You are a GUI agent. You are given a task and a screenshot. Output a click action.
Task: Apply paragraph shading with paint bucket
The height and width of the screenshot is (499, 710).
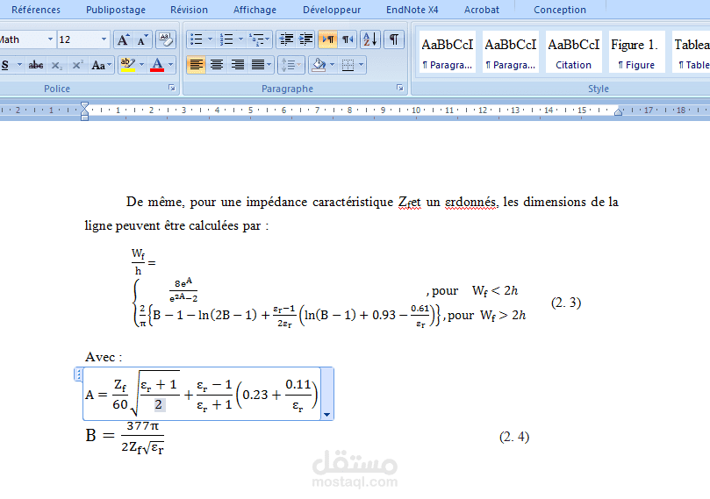point(319,65)
